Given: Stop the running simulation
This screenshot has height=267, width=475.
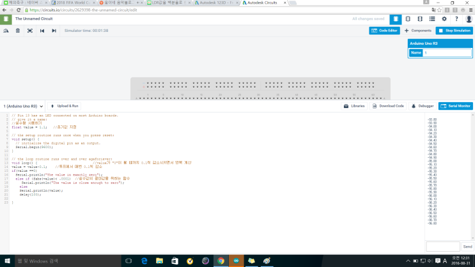Looking at the screenshot, I should click(454, 31).
